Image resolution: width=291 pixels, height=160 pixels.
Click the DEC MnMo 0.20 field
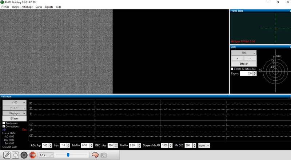click(x=133, y=145)
